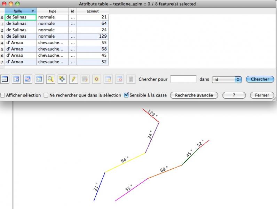Enable the Afficher sélection checkbox
The width and height of the screenshot is (277, 209).
(3, 95)
